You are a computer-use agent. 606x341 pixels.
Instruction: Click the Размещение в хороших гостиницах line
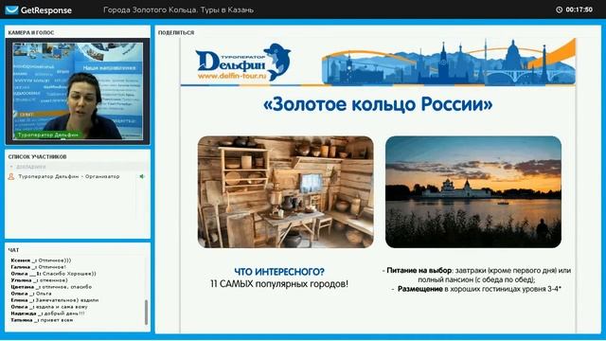[476, 289]
